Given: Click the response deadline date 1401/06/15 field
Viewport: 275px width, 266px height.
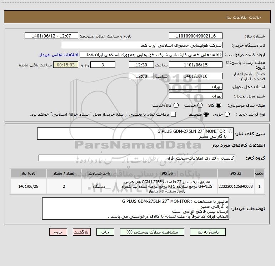Looking at the screenshot, I should (x=196, y=65).
